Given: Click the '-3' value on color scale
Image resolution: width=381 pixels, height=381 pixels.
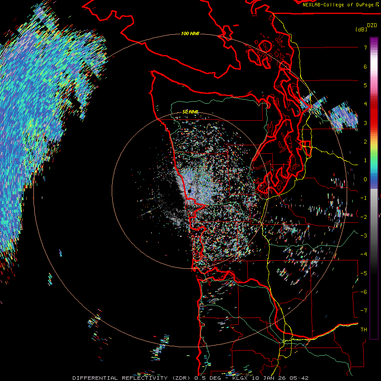Looking at the screenshot, I should tap(364, 236).
